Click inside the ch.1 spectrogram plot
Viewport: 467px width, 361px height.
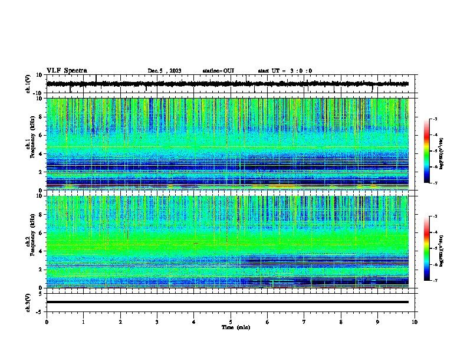point(228,144)
